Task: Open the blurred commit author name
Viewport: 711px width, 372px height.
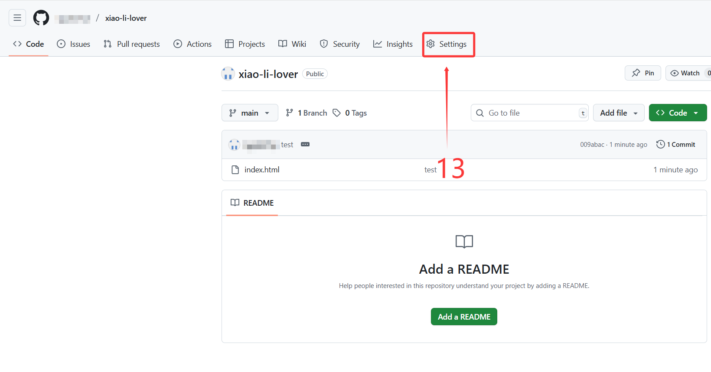Action: pos(261,145)
